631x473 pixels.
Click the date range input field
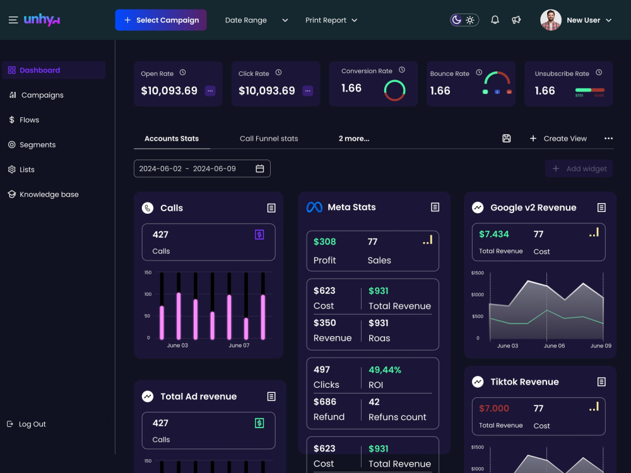click(x=202, y=168)
